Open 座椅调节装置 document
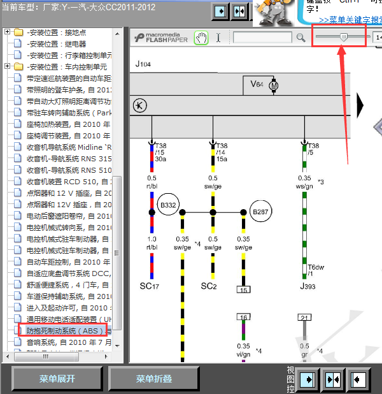This screenshot has height=394, width=382. 69,136
